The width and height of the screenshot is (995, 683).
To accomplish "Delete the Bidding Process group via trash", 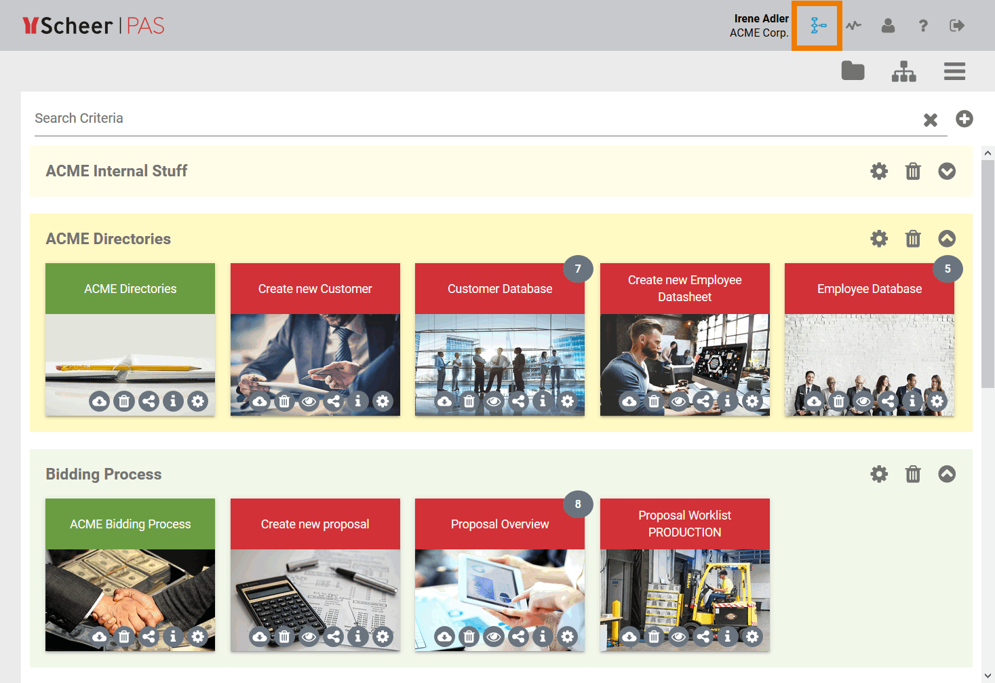I will [x=913, y=474].
